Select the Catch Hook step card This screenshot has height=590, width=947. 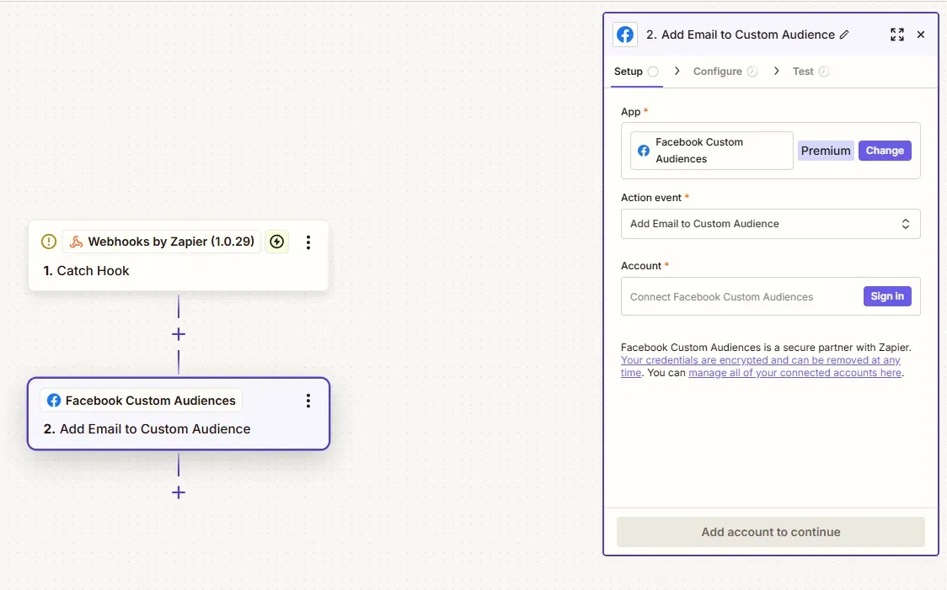pyautogui.click(x=178, y=256)
